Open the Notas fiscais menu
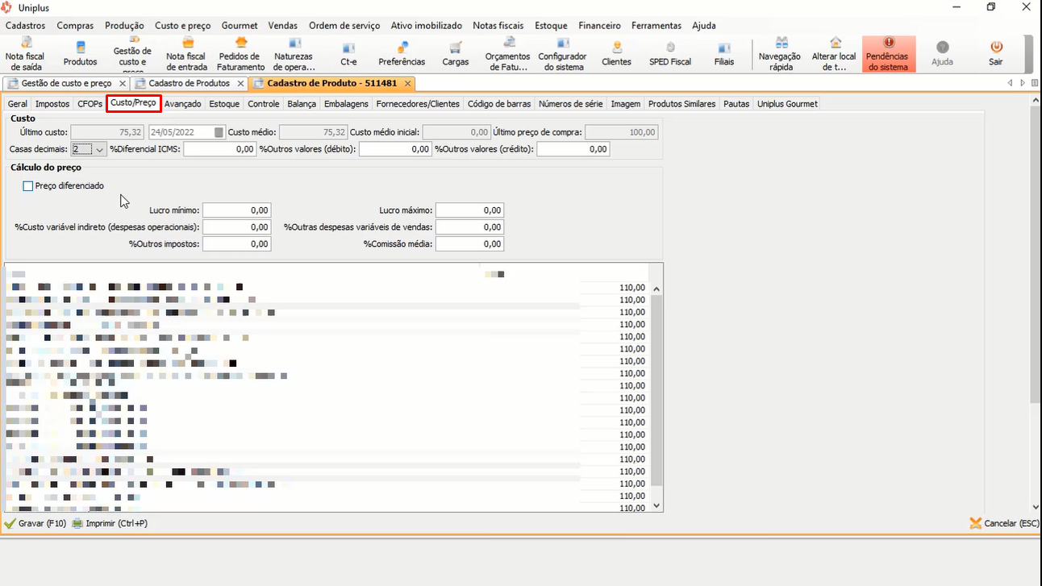The image size is (1042, 586). click(x=498, y=26)
